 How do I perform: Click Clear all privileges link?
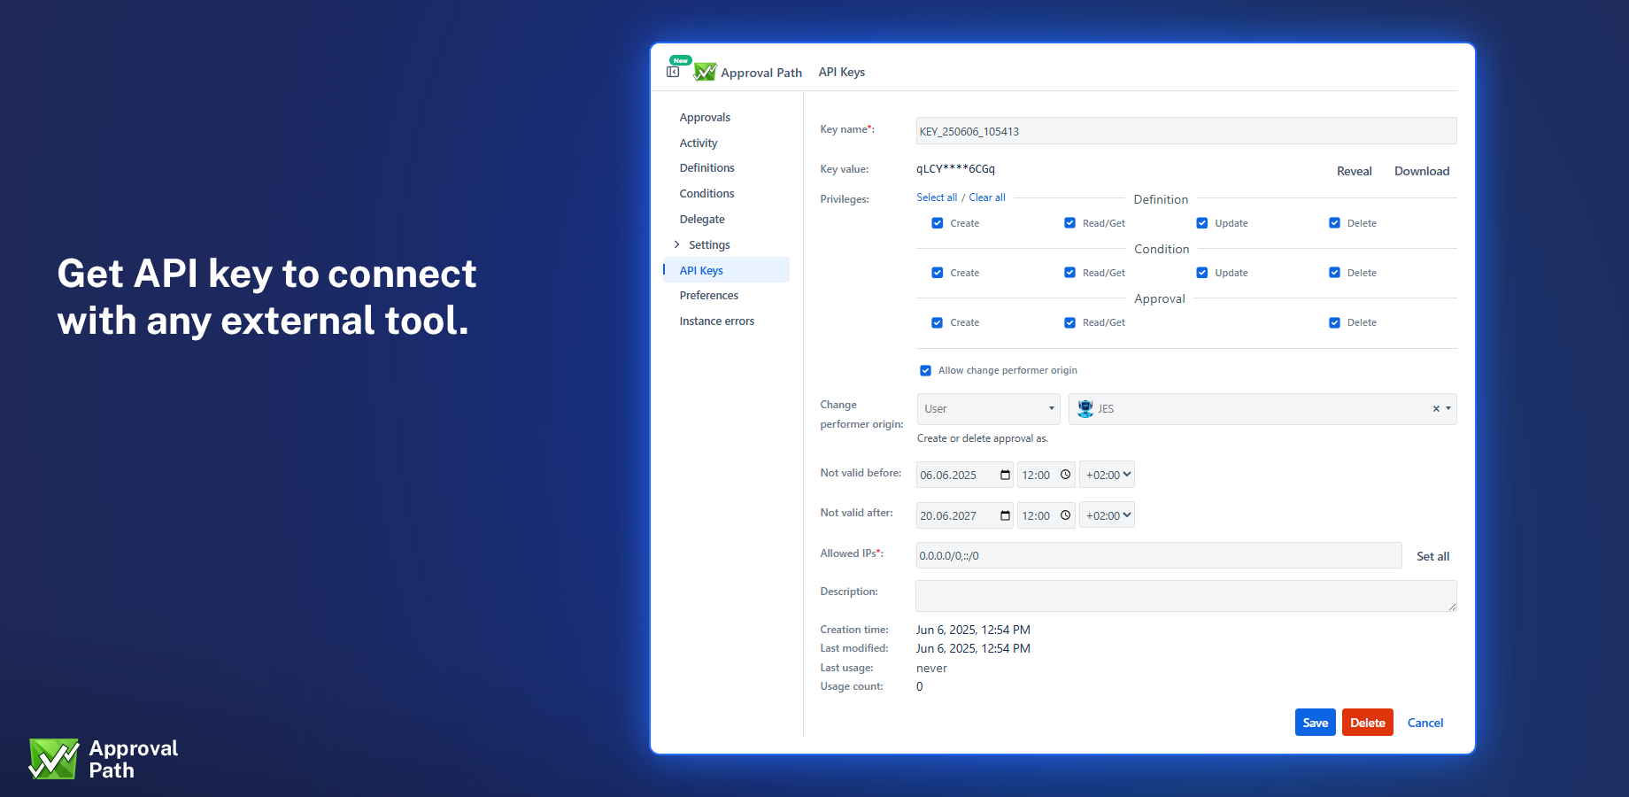pos(987,197)
